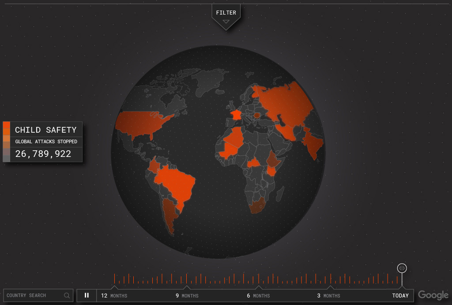Click the Child Safety category label
Viewport: 452px width, 305px height.
coord(46,130)
